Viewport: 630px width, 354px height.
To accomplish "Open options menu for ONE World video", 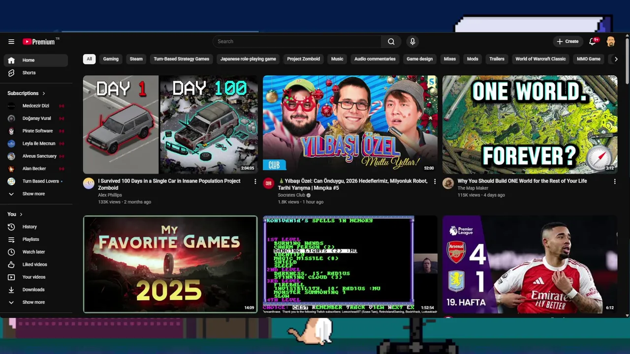I will point(614,181).
